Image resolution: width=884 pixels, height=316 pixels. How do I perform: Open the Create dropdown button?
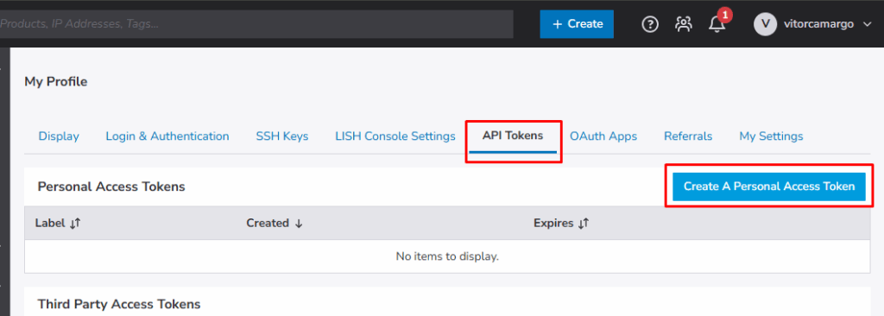pyautogui.click(x=577, y=24)
